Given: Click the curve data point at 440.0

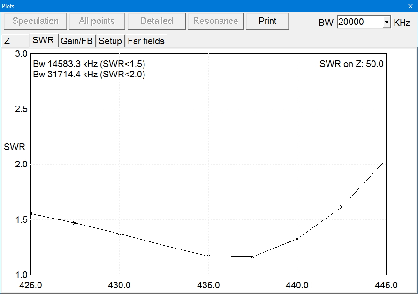Looking at the screenshot, I should pos(297,239).
